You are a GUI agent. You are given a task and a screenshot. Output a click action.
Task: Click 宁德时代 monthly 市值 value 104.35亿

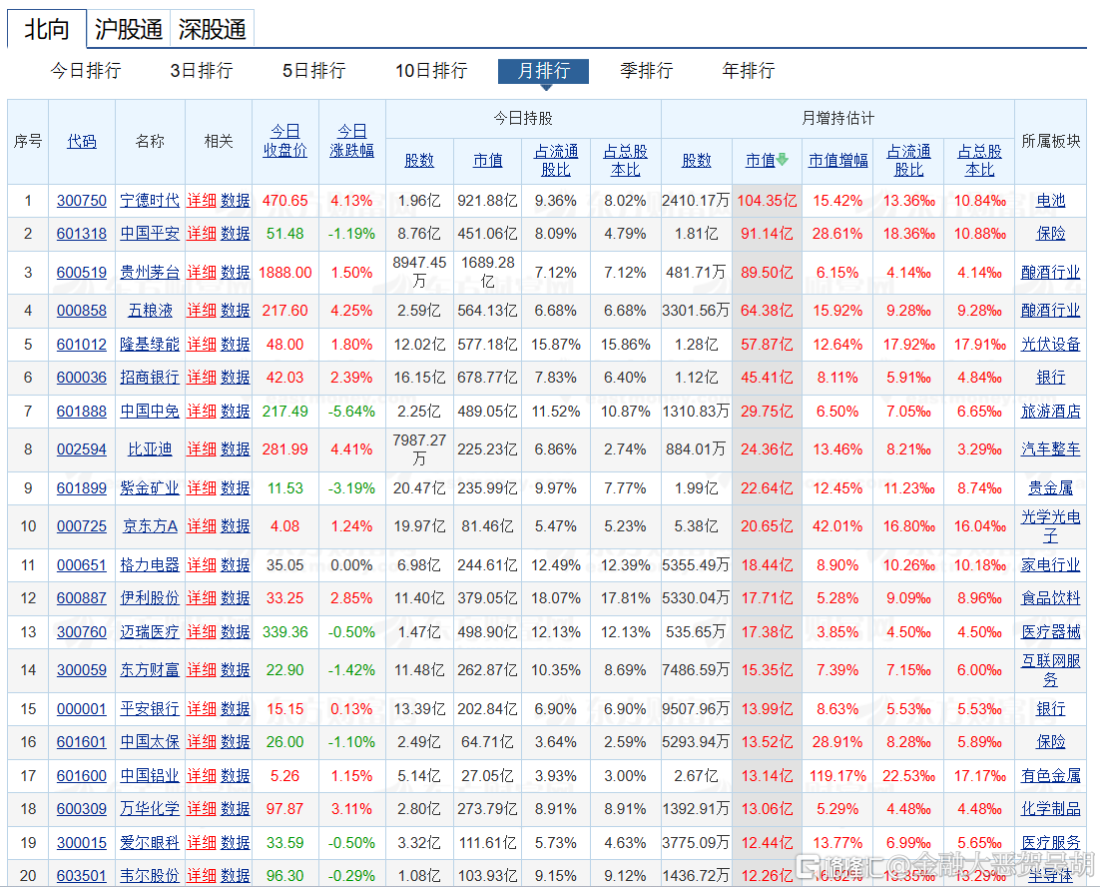pyautogui.click(x=767, y=201)
